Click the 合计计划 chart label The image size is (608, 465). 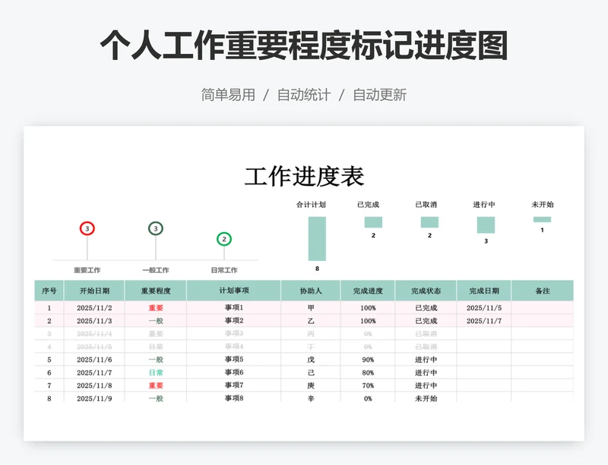pos(311,204)
